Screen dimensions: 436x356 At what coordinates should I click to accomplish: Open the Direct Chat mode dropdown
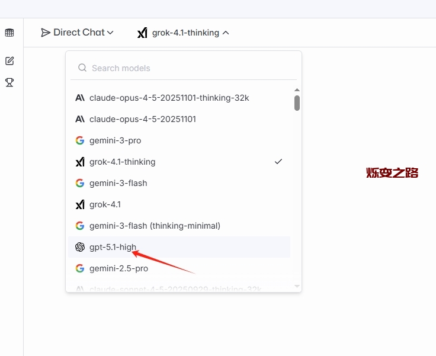(x=77, y=33)
